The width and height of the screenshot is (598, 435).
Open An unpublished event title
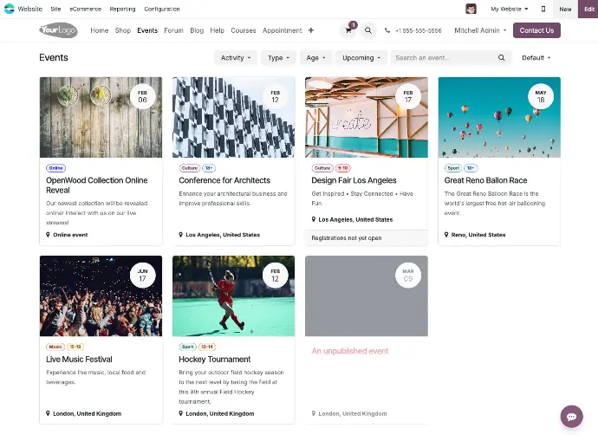point(350,351)
